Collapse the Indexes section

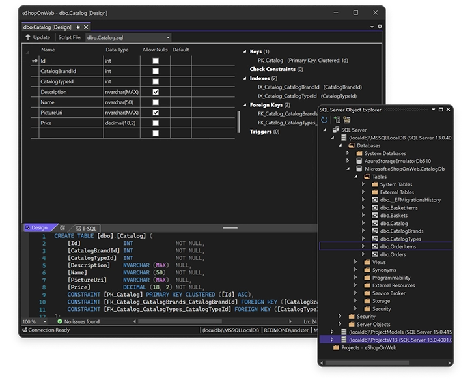245,78
